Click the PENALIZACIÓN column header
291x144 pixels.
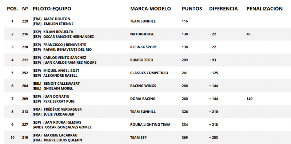264,9
